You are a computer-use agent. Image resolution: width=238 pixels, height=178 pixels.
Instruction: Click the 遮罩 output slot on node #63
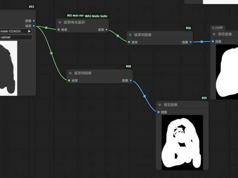(34, 26)
